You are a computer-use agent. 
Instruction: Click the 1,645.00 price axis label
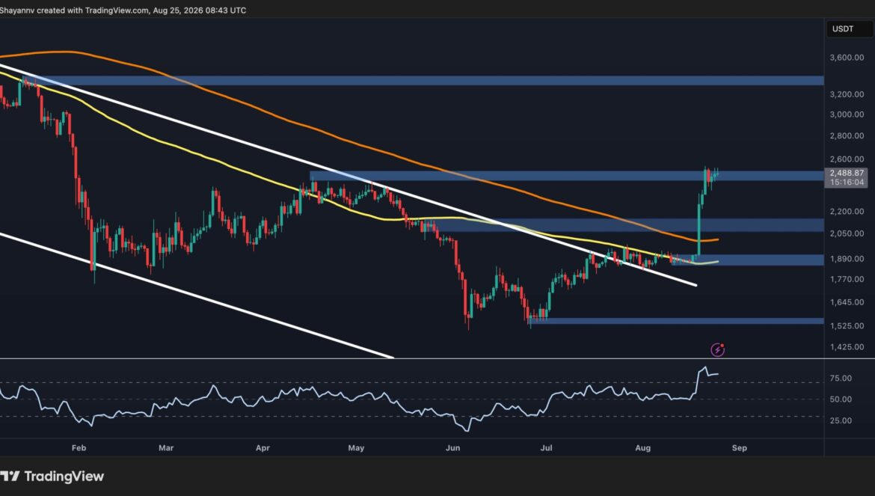point(847,302)
